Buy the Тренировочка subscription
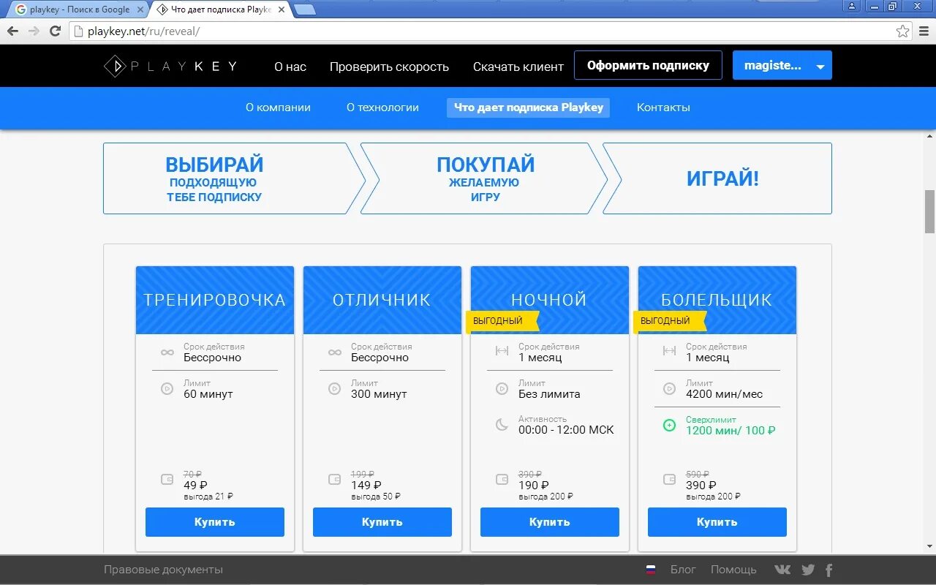This screenshot has height=585, width=936. click(x=215, y=522)
